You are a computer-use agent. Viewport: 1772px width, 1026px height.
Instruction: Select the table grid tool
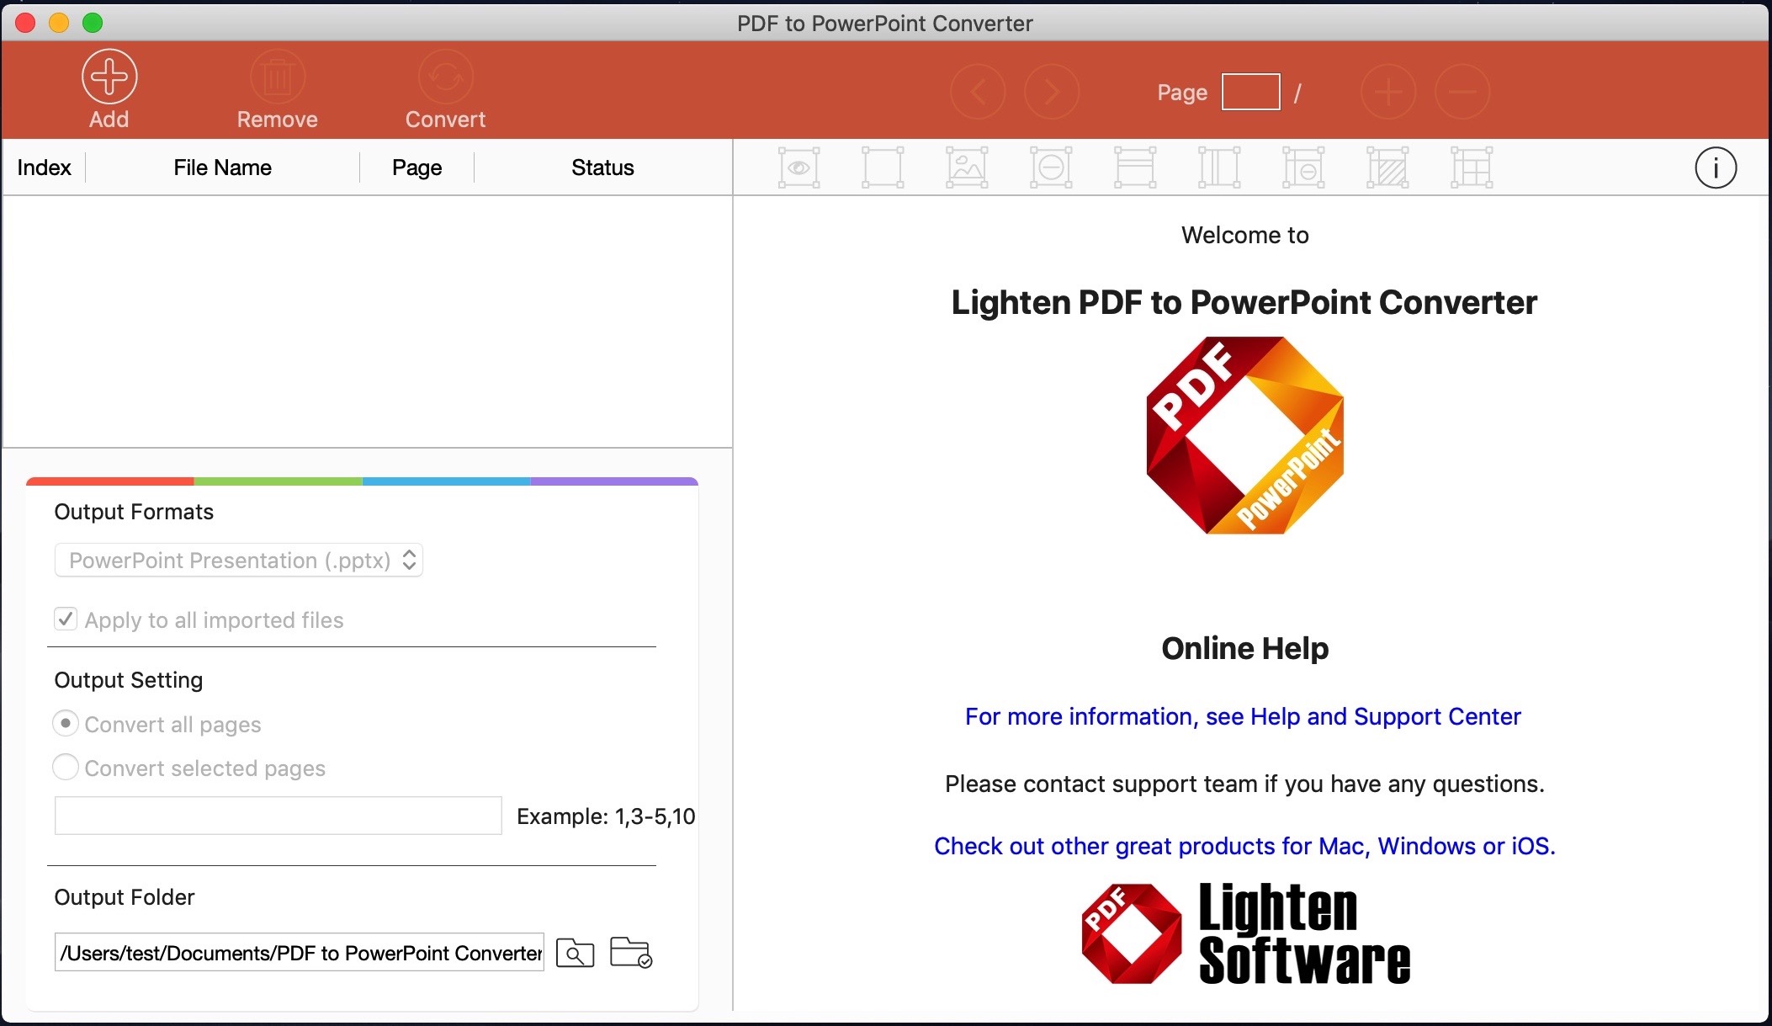coord(1472,167)
